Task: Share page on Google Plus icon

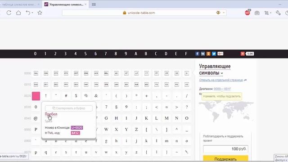Action: tap(220, 54)
